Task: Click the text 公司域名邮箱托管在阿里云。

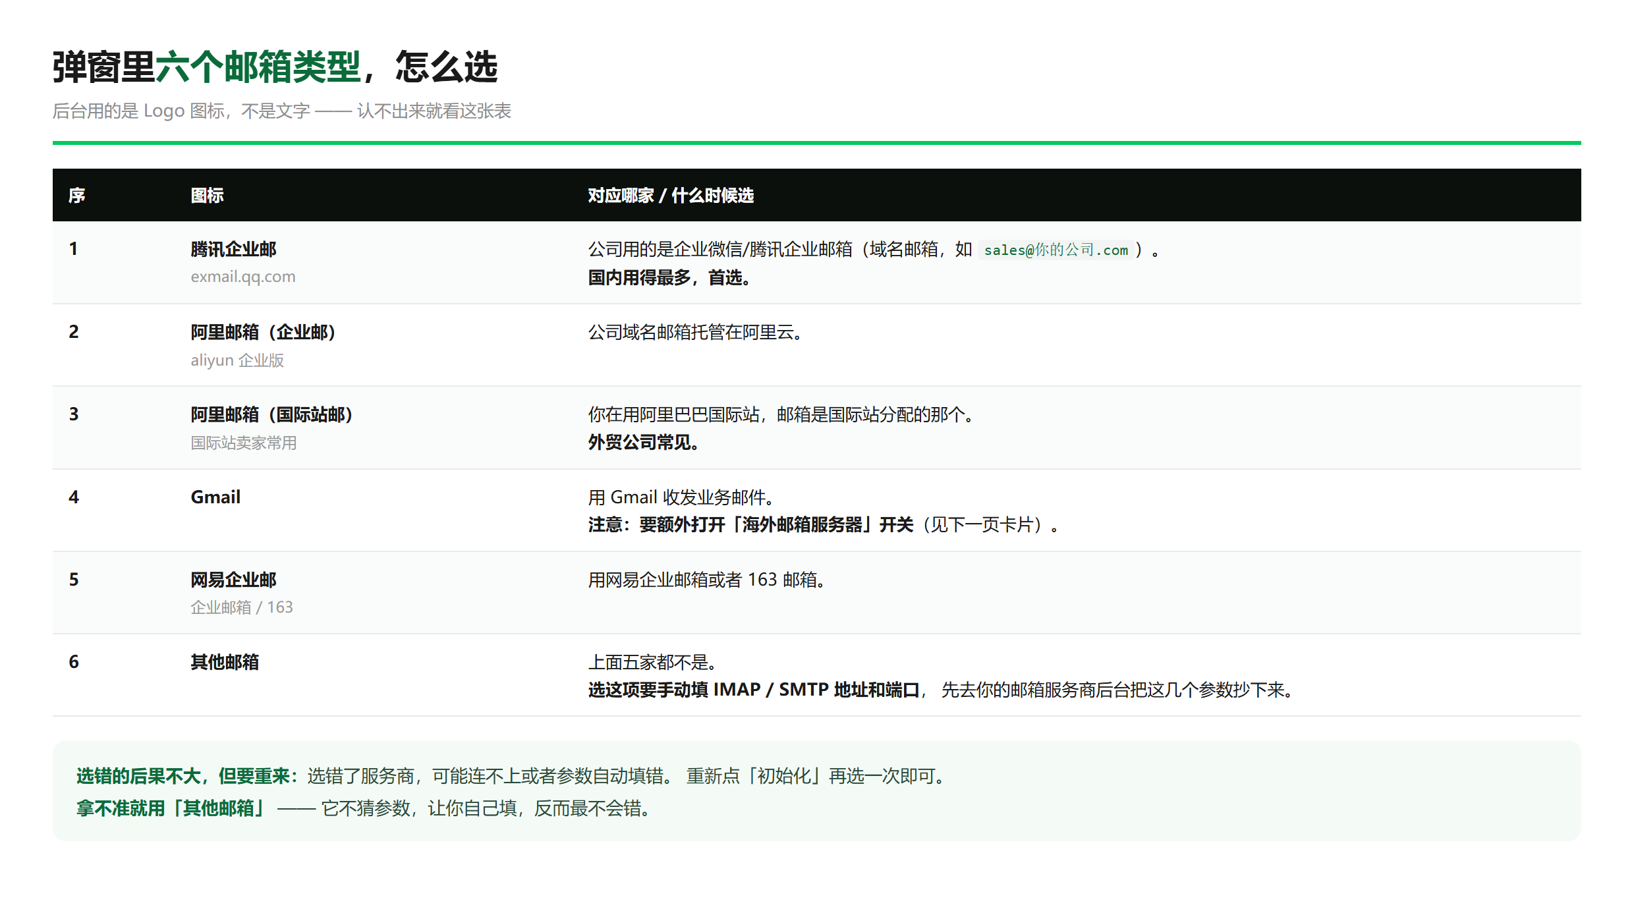Action: [696, 332]
